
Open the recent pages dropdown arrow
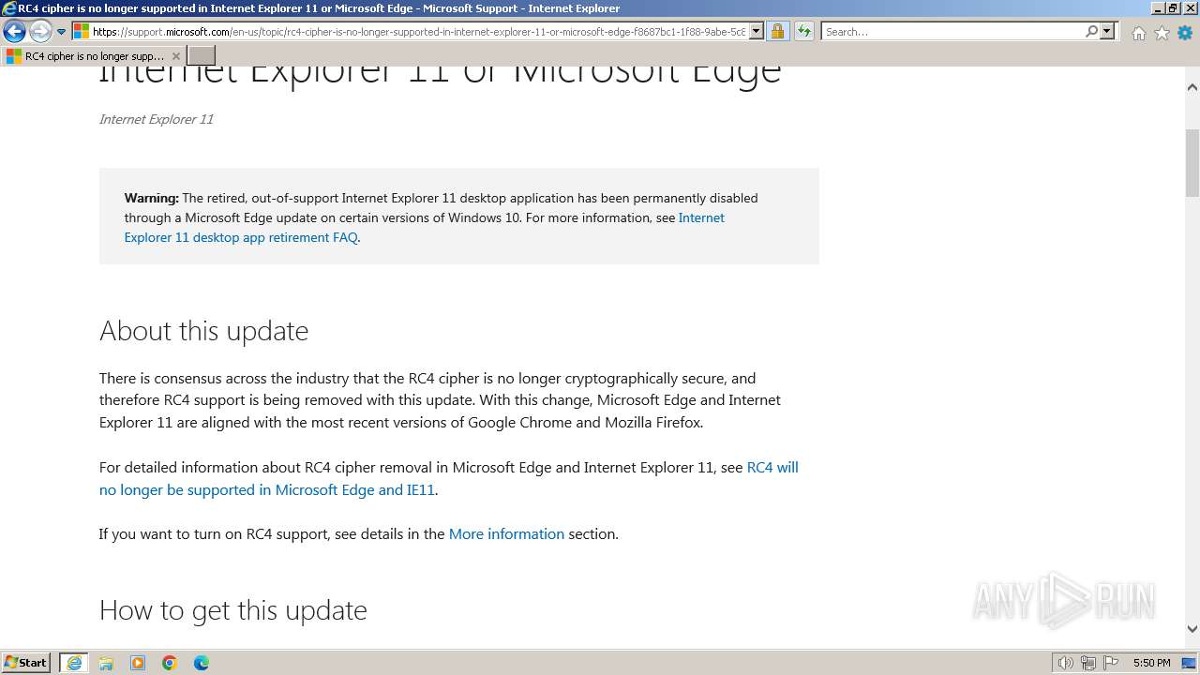pyautogui.click(x=61, y=31)
